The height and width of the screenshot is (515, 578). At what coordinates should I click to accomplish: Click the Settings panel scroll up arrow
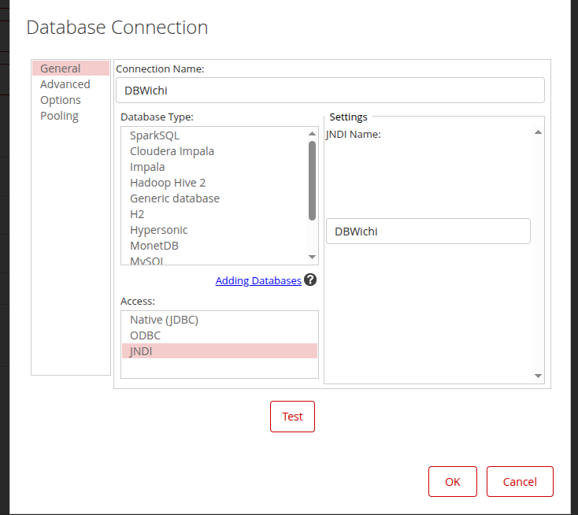click(x=538, y=132)
